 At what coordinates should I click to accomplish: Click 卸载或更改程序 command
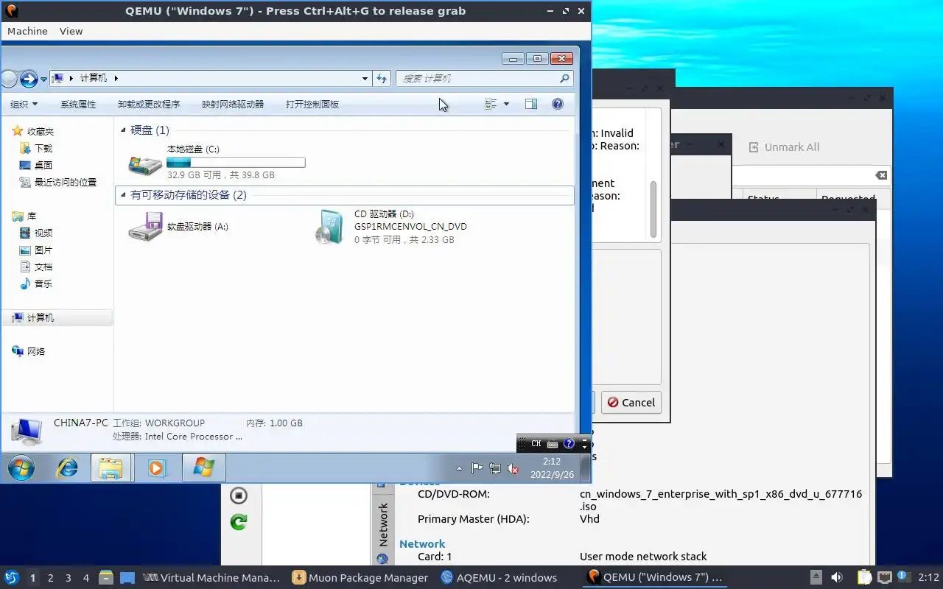[149, 105]
